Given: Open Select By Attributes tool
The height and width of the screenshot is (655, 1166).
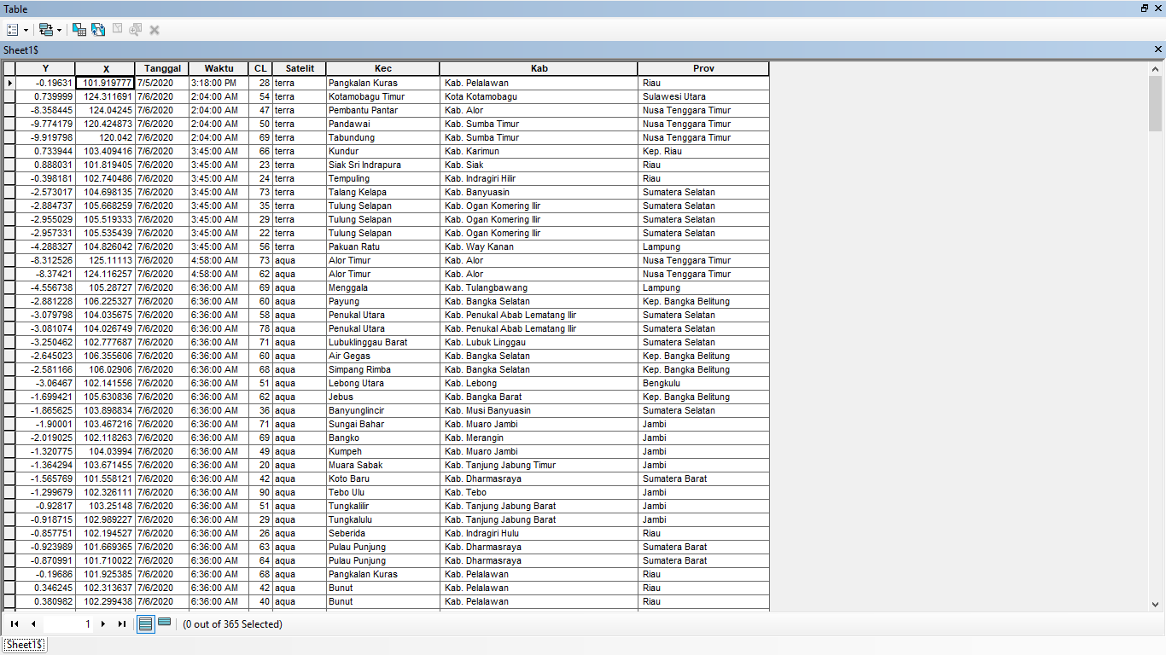Looking at the screenshot, I should 79,30.
